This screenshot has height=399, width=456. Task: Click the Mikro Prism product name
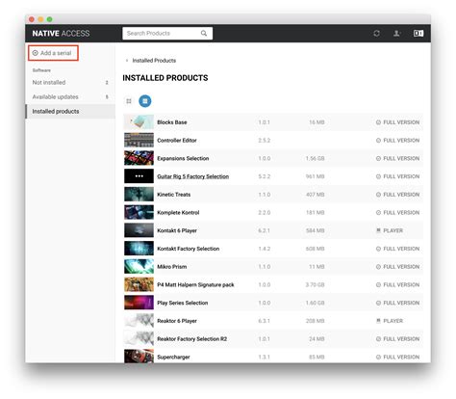[172, 267]
